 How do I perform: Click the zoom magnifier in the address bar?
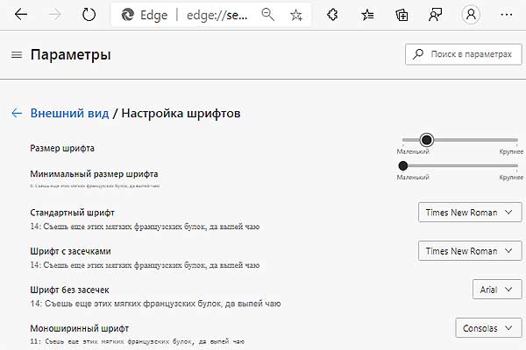pos(267,15)
